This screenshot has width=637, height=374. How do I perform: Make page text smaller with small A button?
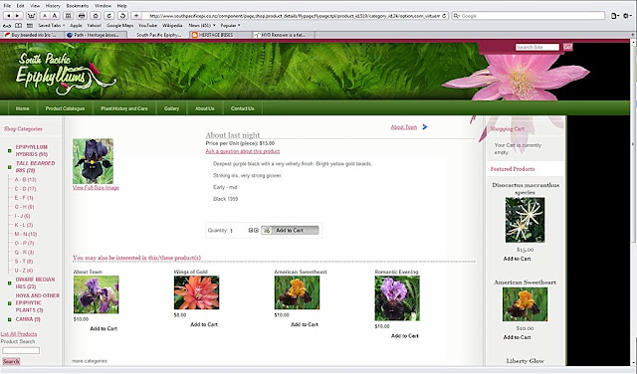pos(44,16)
